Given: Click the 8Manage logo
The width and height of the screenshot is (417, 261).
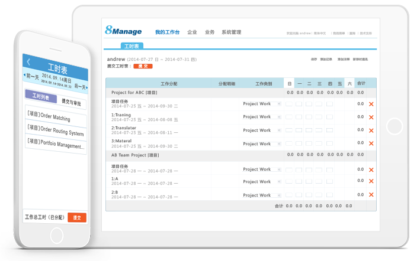Looking at the screenshot, I should tap(123, 31).
